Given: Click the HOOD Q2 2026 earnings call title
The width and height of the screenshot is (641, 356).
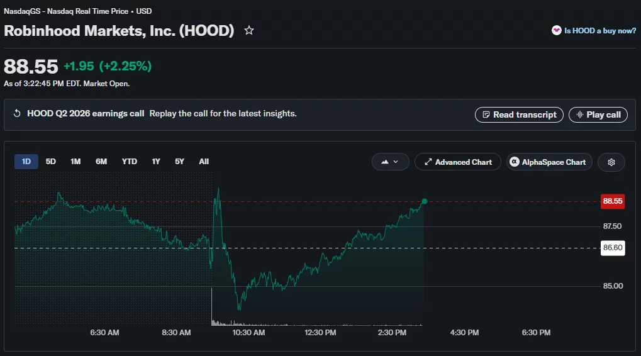Looking at the screenshot, I should (86, 114).
